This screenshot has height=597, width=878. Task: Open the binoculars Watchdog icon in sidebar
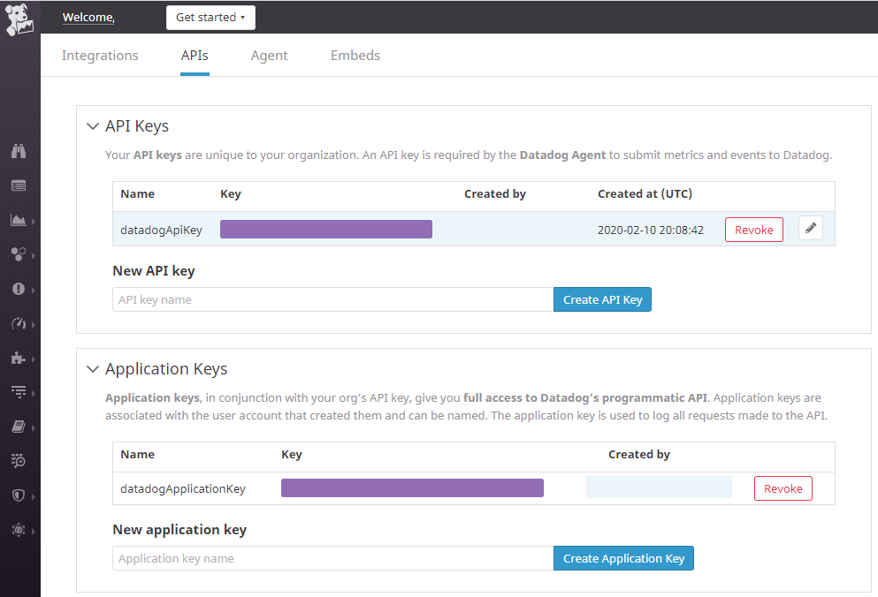point(19,151)
